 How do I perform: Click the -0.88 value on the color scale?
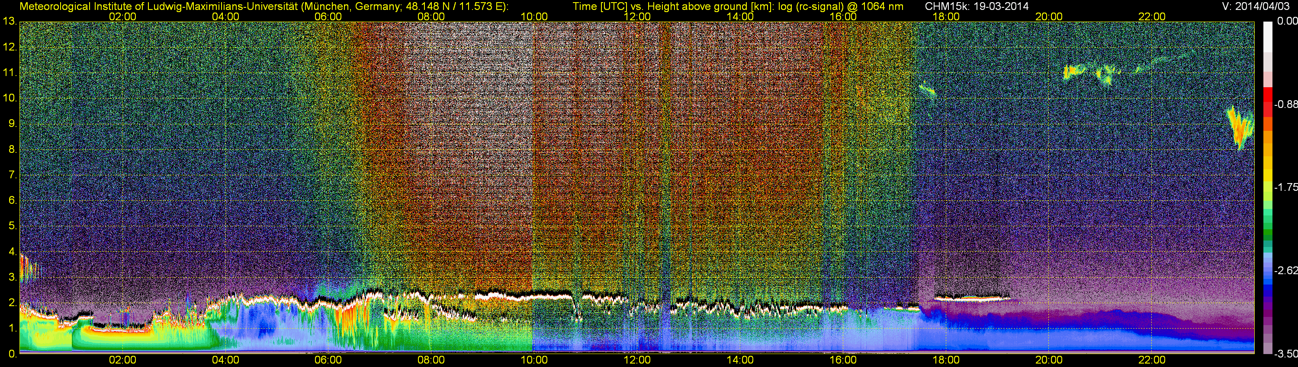click(x=1285, y=104)
